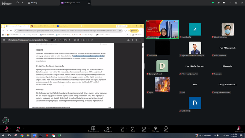The width and height of the screenshot is (245, 138).
Task: Open All Bookmarks folder
Action: point(137,34)
